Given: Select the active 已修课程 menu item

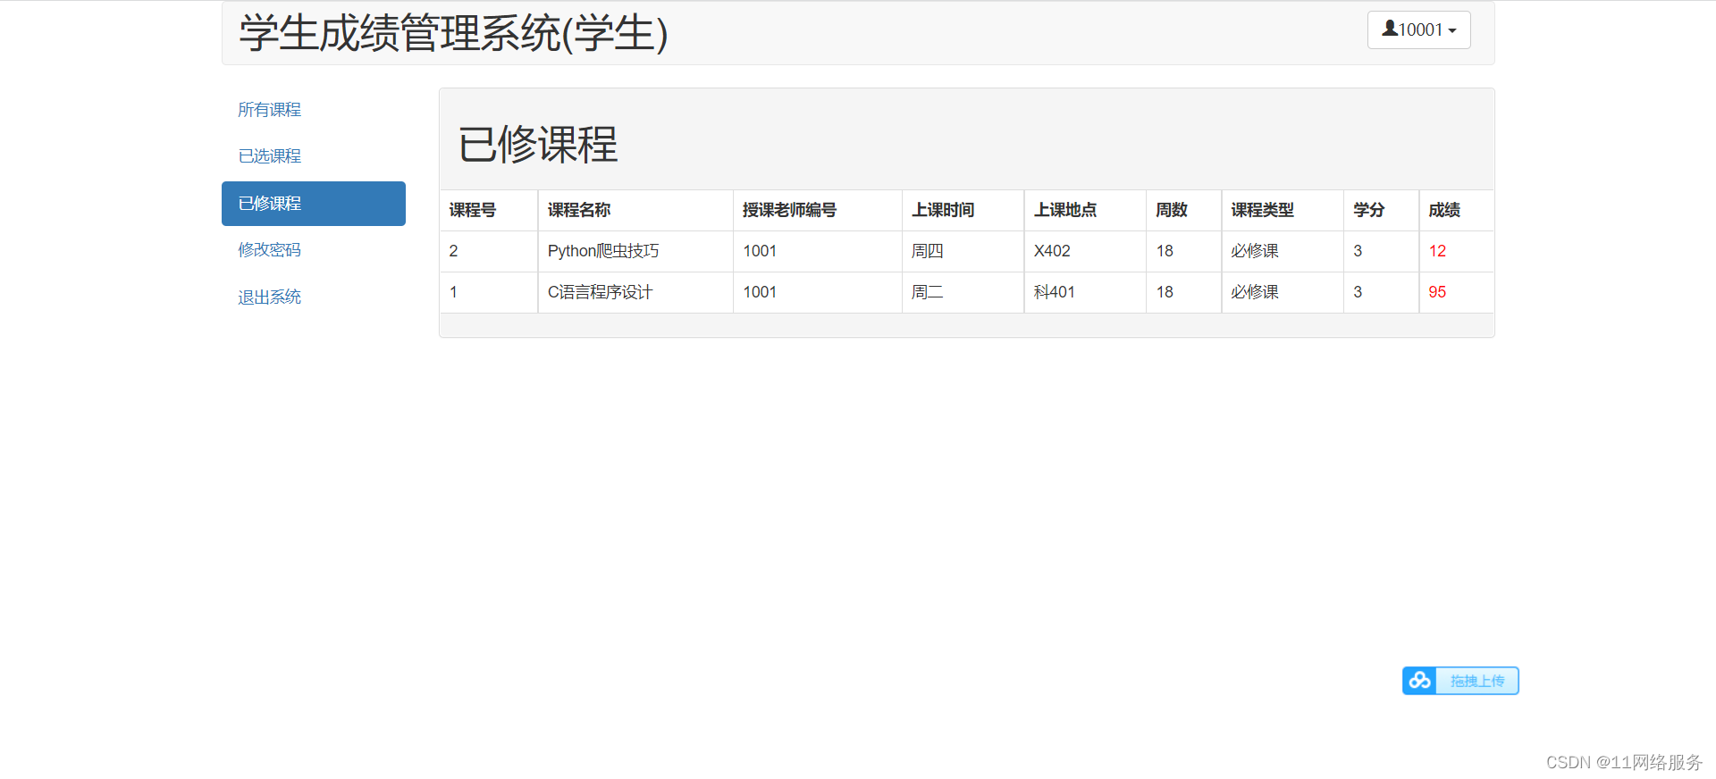Looking at the screenshot, I should 314,204.
